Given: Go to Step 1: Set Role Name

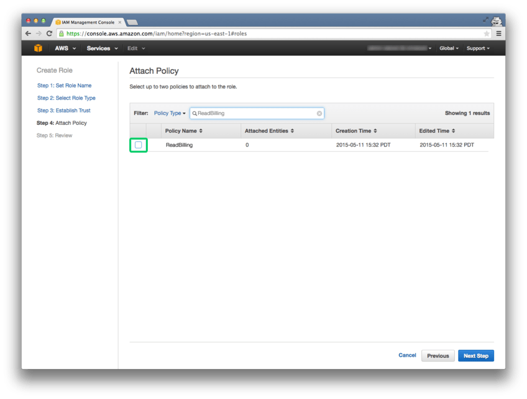Looking at the screenshot, I should (x=64, y=85).
